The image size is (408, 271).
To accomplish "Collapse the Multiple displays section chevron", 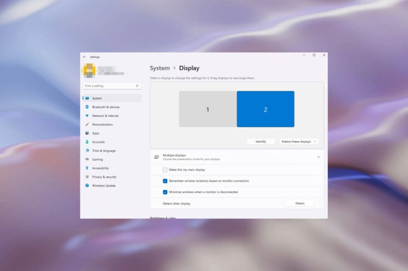I will click(x=318, y=157).
